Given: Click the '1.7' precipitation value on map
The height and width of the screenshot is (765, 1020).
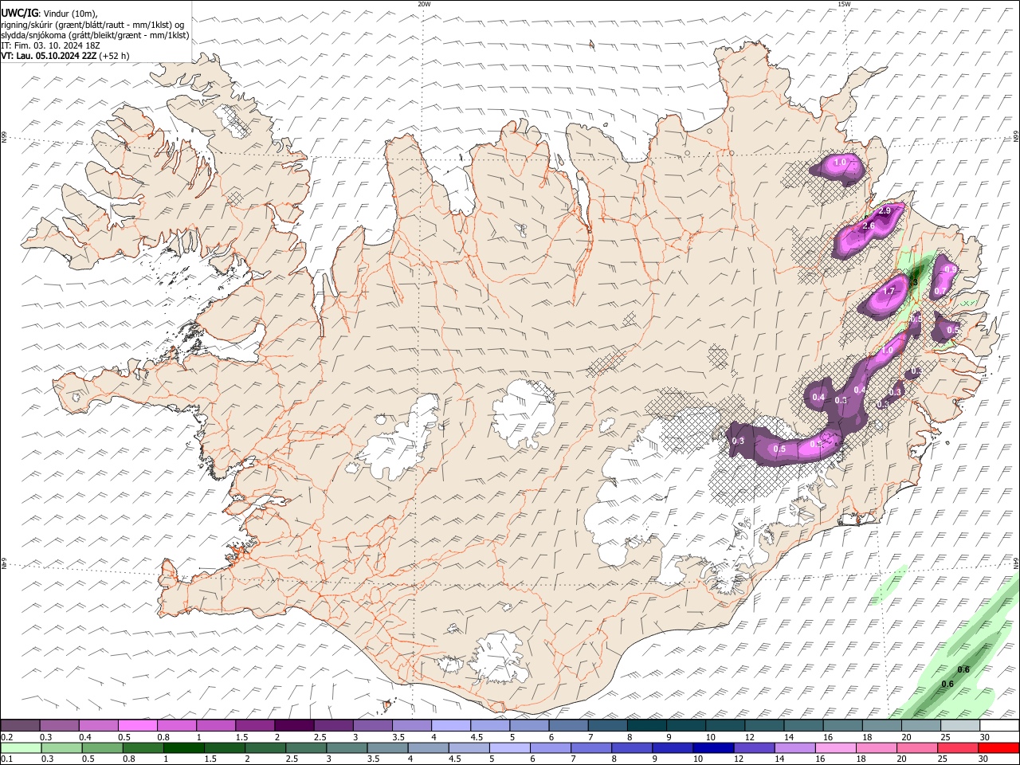Looking at the screenshot, I should point(890,292).
